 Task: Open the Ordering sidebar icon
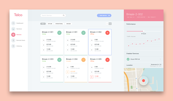(x=13, y=46)
